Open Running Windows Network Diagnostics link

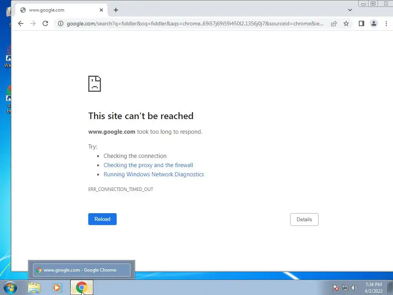click(154, 174)
